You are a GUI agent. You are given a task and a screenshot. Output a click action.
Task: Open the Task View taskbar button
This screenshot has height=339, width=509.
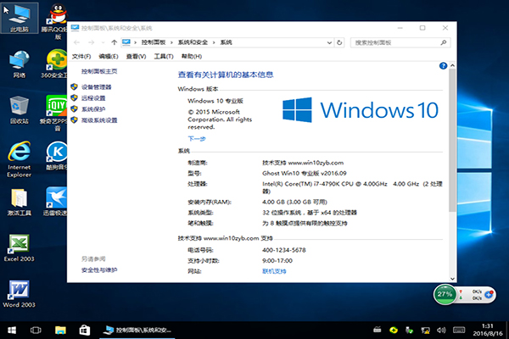[37, 329]
